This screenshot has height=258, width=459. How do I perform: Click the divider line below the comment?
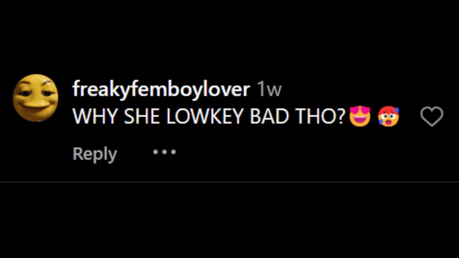(229, 182)
